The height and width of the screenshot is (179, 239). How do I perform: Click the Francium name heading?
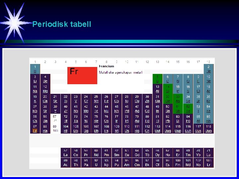coord(107,66)
